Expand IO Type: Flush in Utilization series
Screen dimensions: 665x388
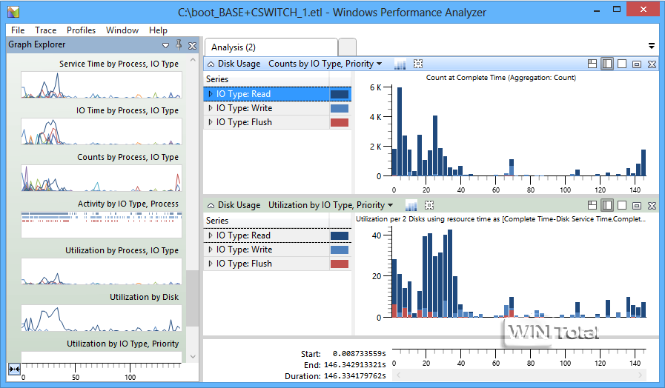[211, 264]
